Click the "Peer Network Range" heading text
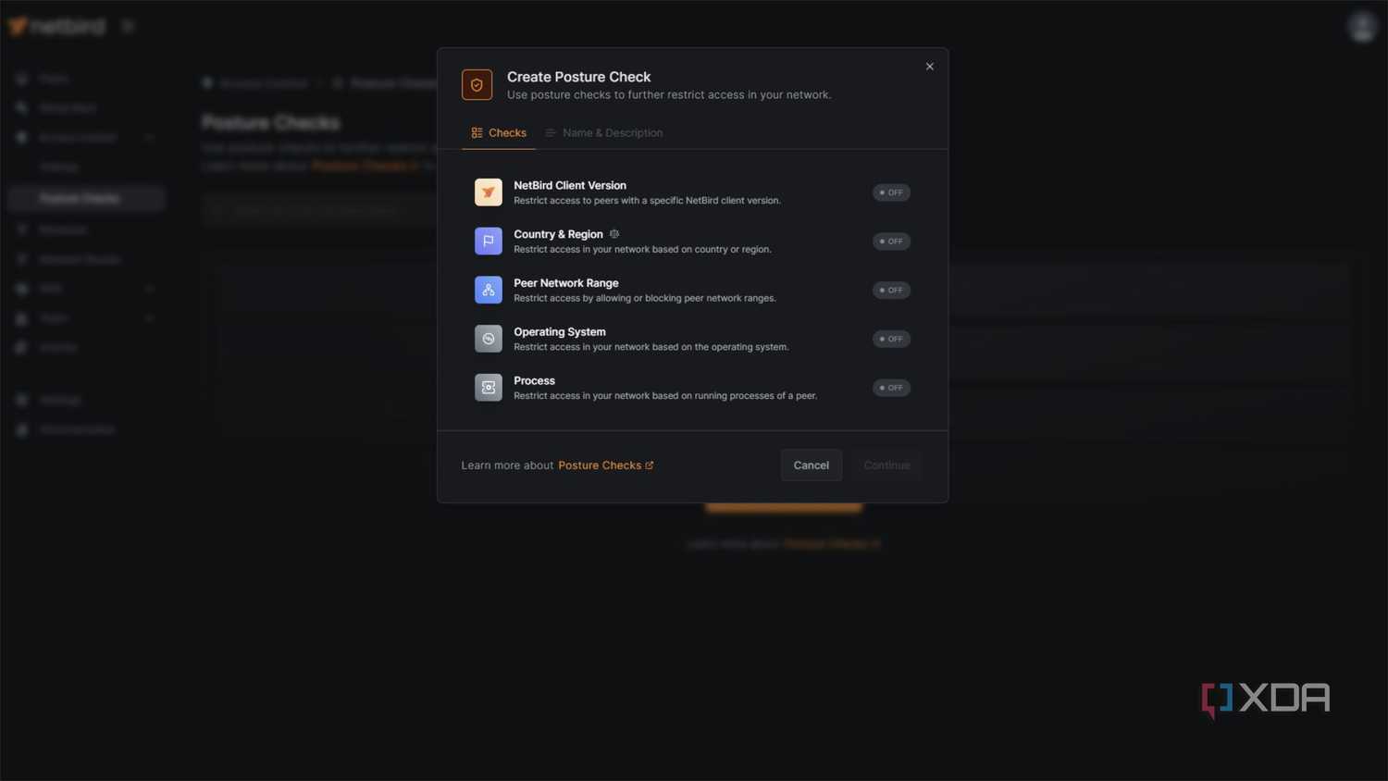1388x781 pixels. tap(566, 283)
